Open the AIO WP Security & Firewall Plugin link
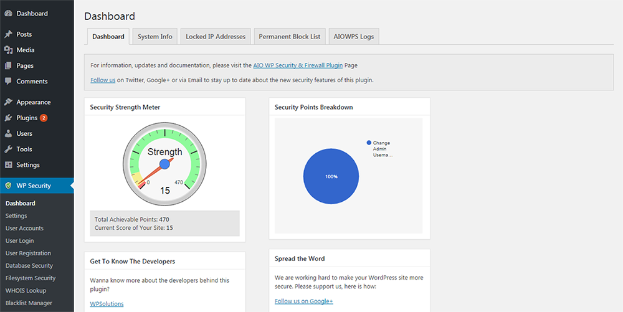 298,65
